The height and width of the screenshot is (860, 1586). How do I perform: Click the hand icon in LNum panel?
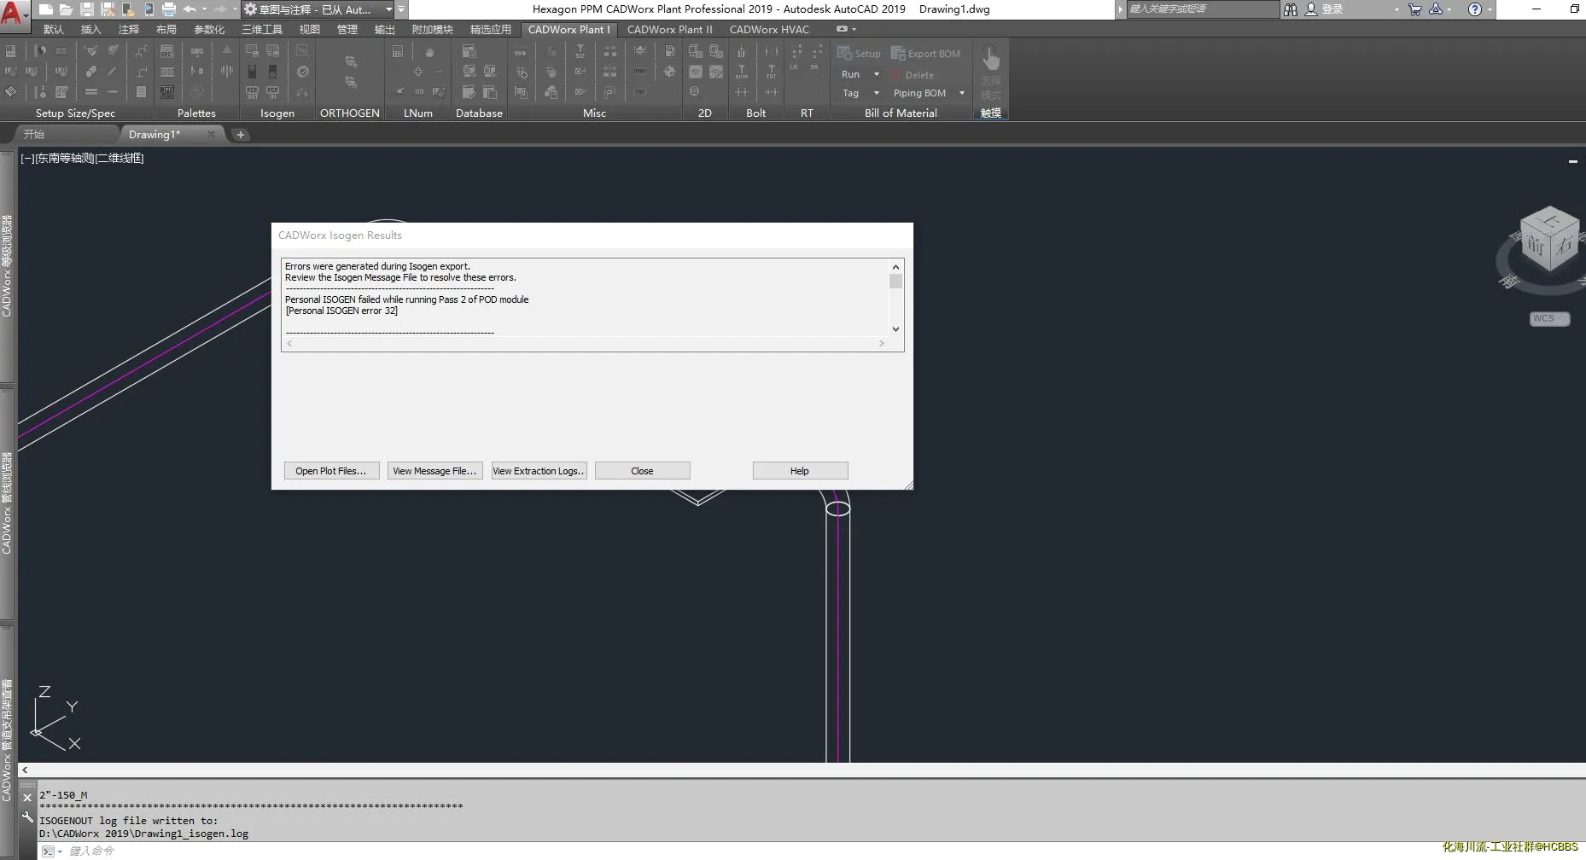click(x=429, y=52)
